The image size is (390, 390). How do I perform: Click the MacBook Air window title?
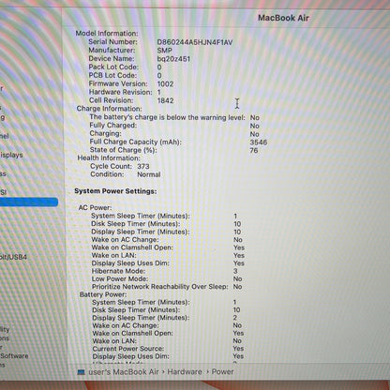pos(283,18)
